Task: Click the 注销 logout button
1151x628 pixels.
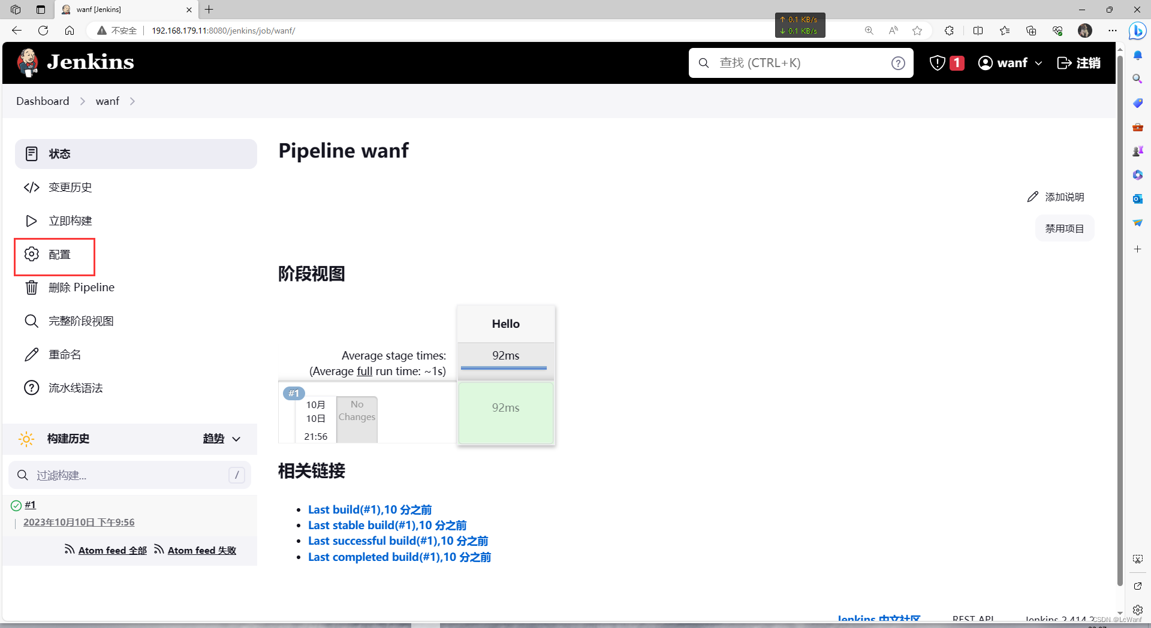Action: [x=1078, y=63]
